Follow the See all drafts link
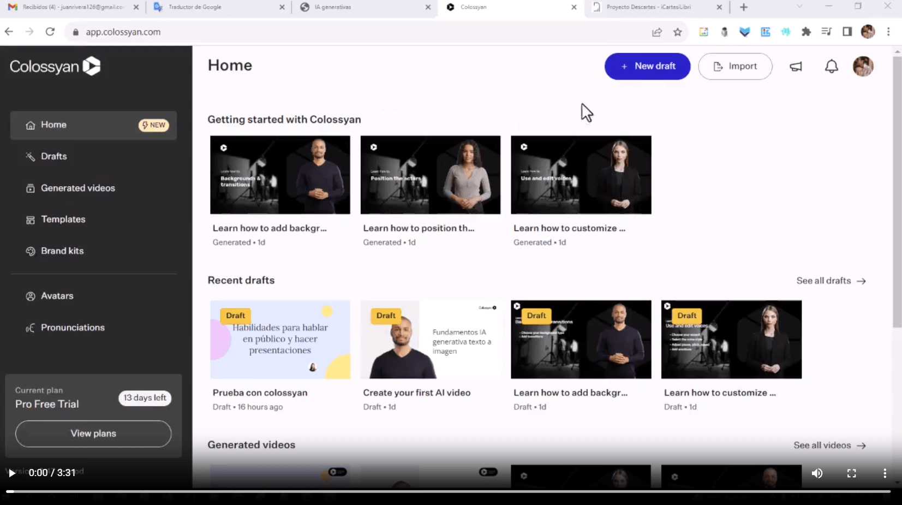Image resolution: width=902 pixels, height=505 pixels. pos(831,281)
